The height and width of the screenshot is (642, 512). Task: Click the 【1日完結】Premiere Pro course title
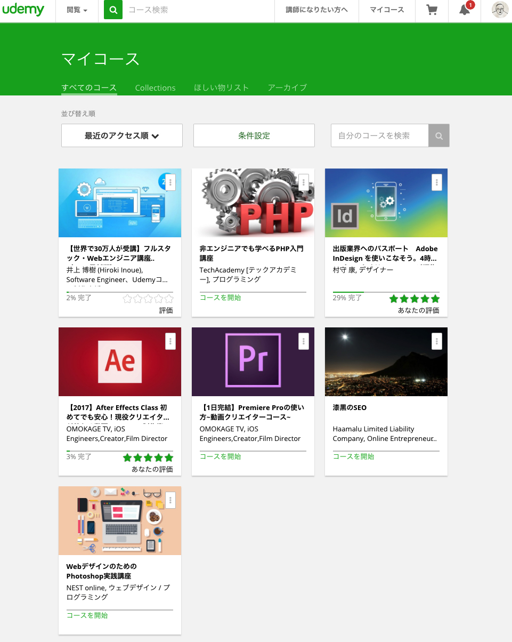pos(252,412)
